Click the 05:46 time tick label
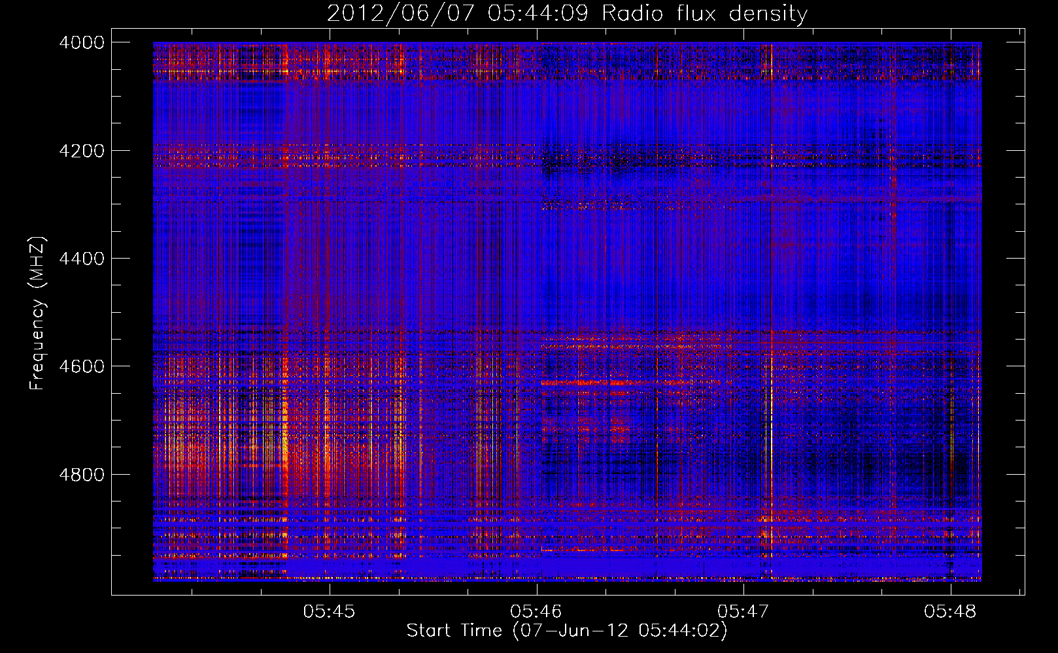The image size is (1058, 653). (x=537, y=611)
